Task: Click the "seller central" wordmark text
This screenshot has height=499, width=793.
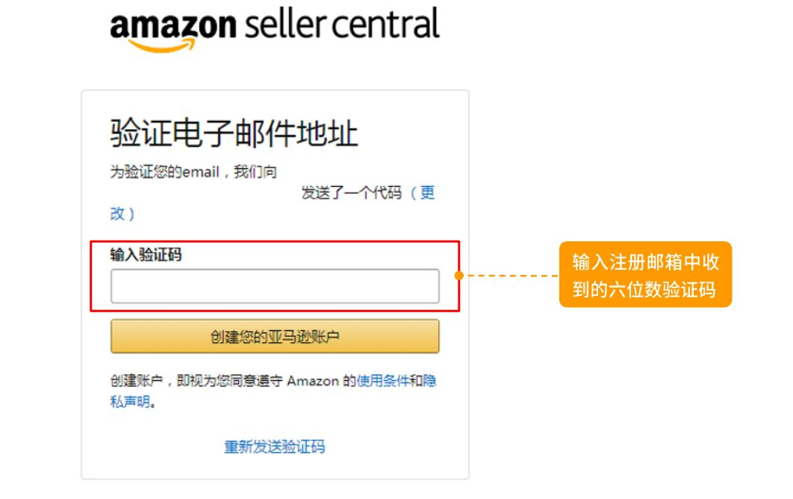Action: click(340, 25)
